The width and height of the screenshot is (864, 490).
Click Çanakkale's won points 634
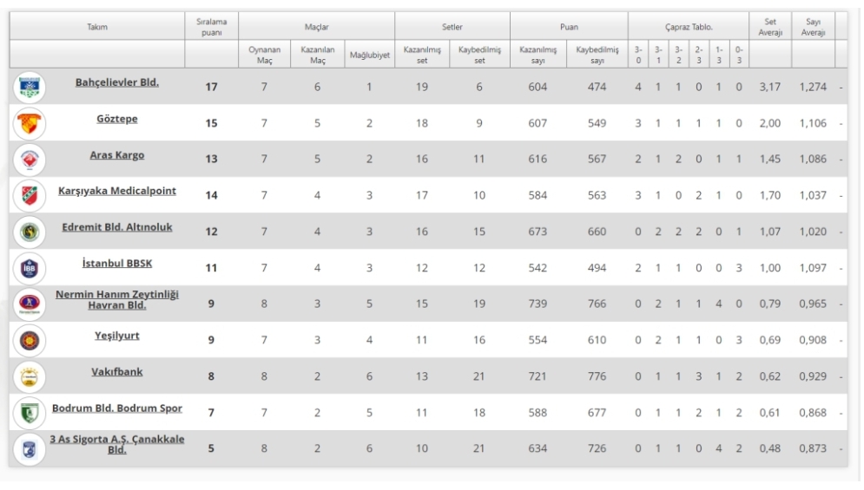point(538,448)
